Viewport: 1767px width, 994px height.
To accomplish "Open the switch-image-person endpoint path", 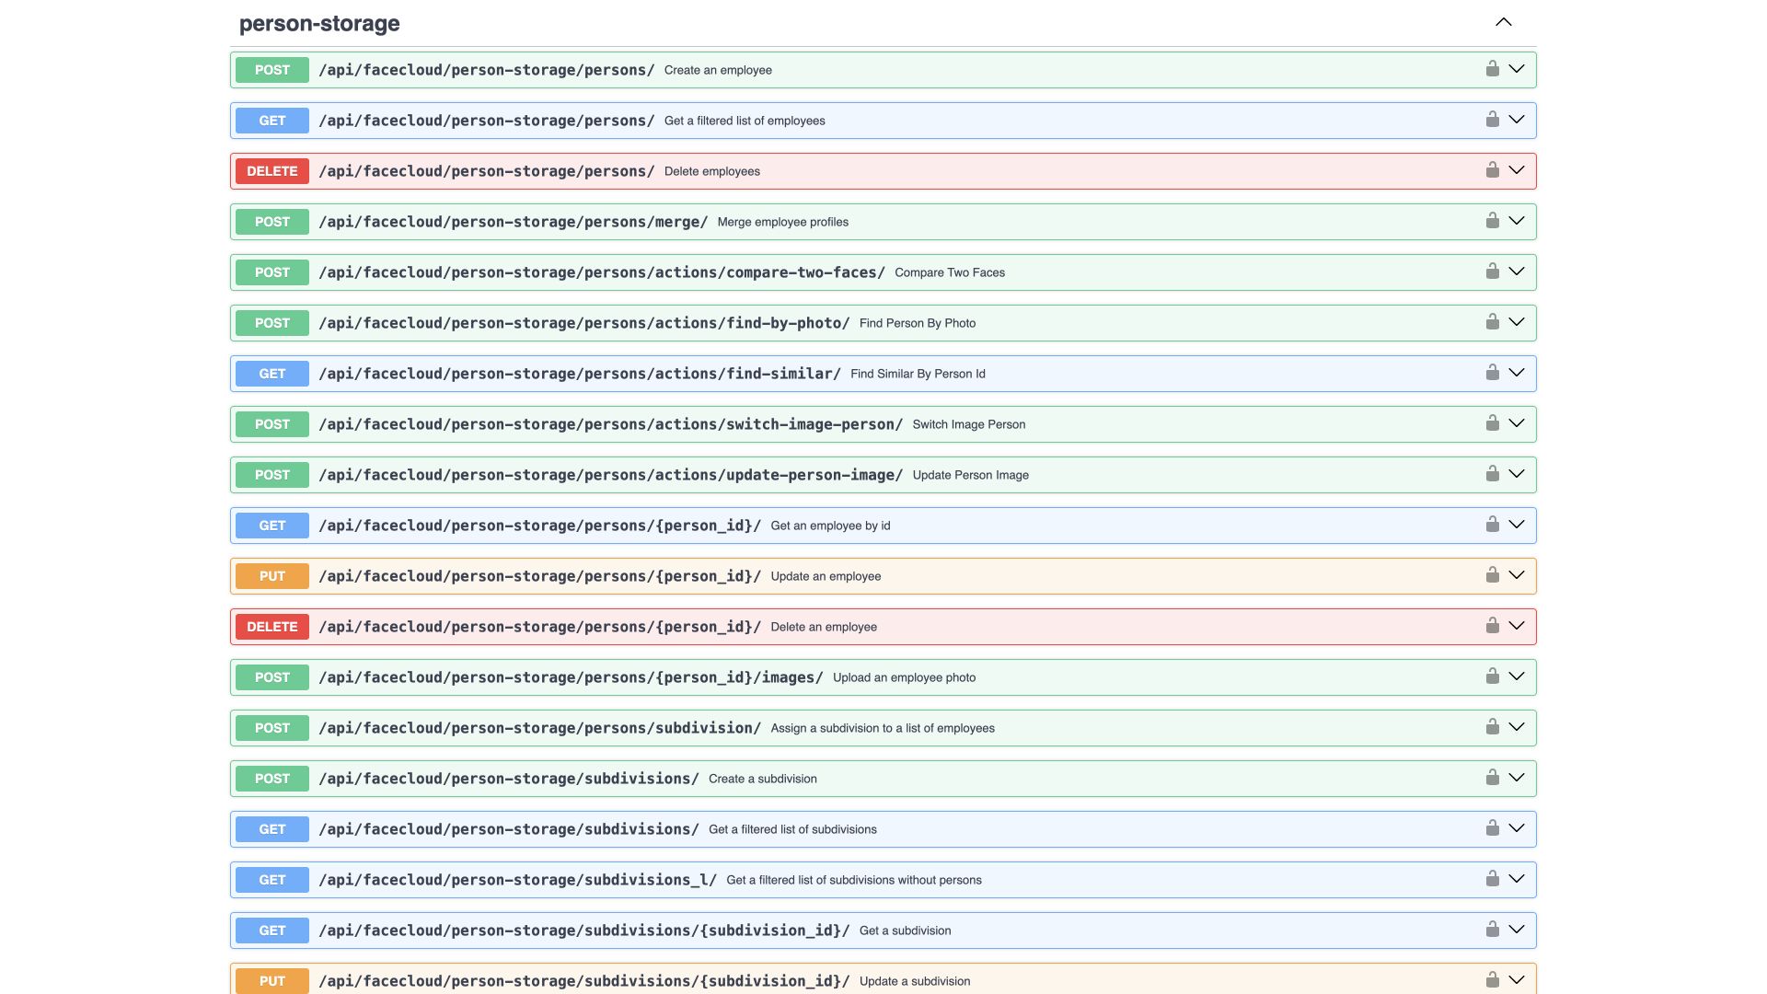I will coord(611,424).
